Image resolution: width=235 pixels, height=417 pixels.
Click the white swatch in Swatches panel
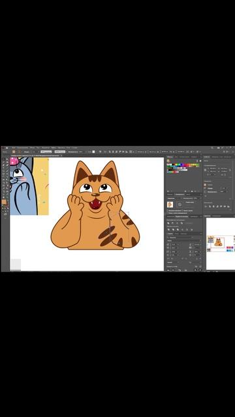coord(171,165)
